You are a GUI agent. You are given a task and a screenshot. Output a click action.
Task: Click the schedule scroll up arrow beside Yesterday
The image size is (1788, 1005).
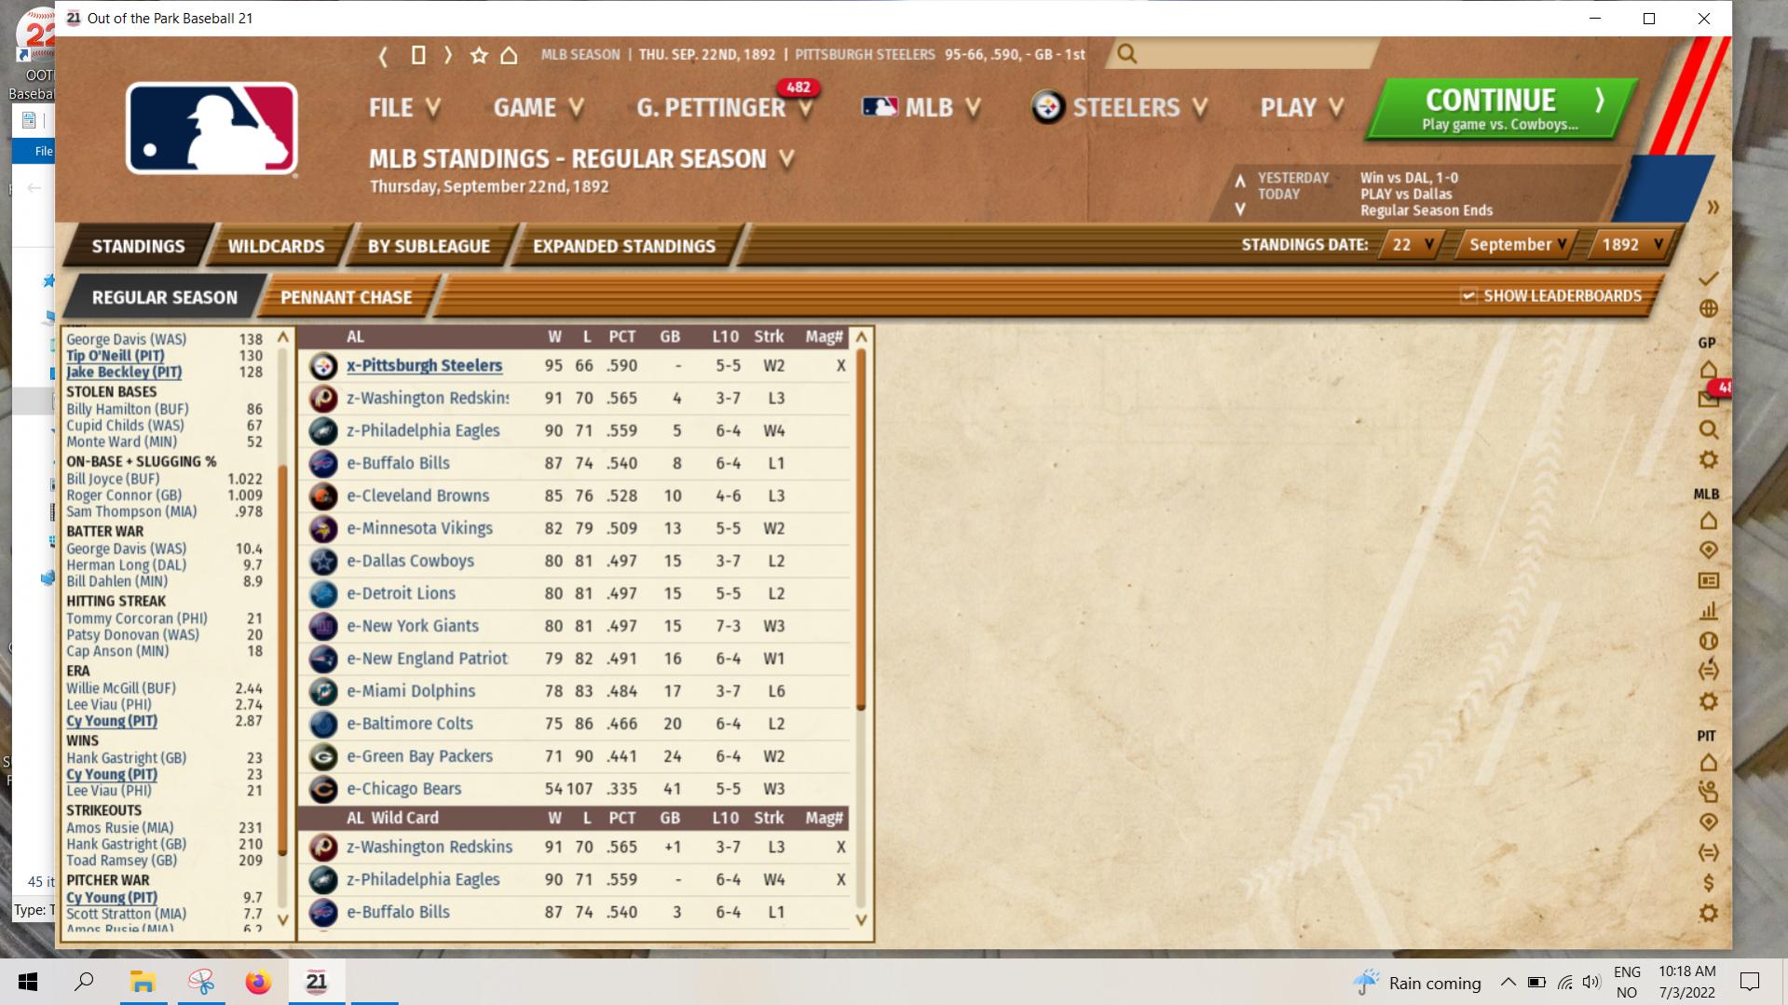point(1240,181)
